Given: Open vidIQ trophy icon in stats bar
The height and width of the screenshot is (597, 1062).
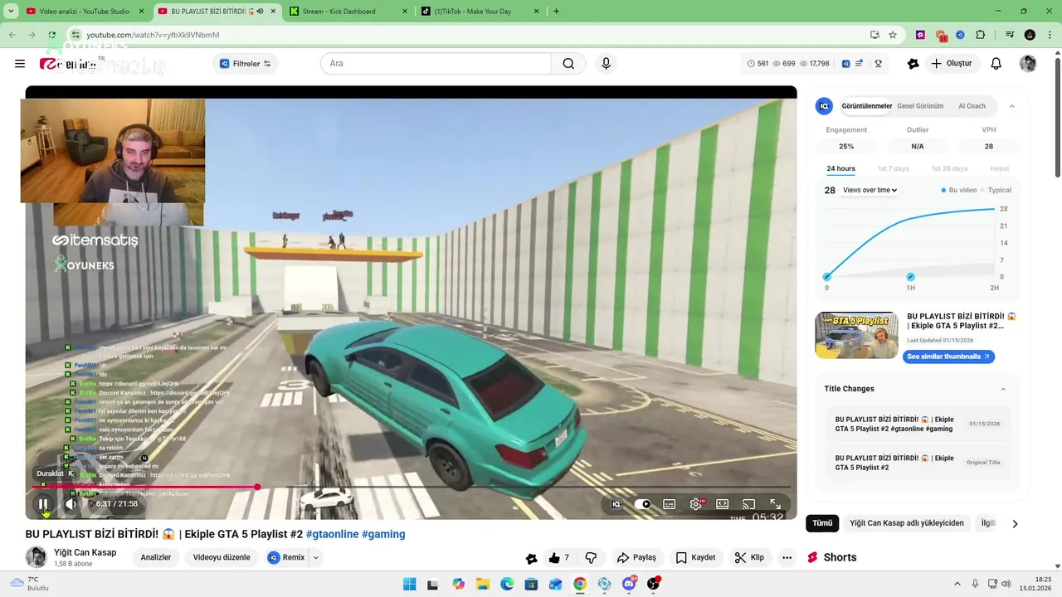Looking at the screenshot, I should [878, 64].
